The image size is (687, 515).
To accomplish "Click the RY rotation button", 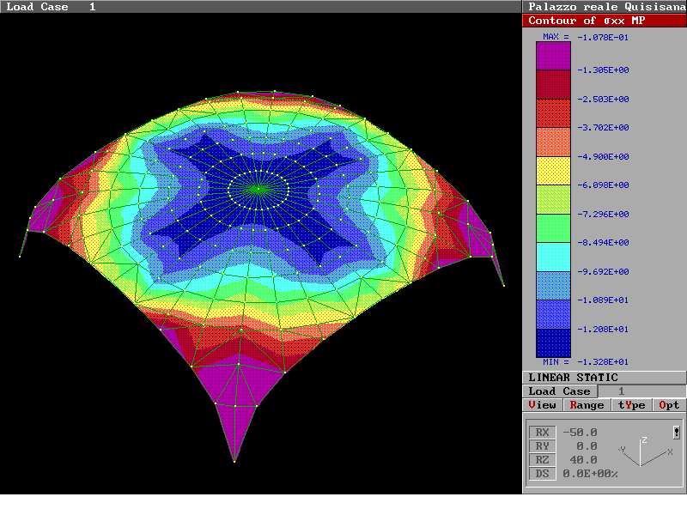I will pyautogui.click(x=542, y=446).
